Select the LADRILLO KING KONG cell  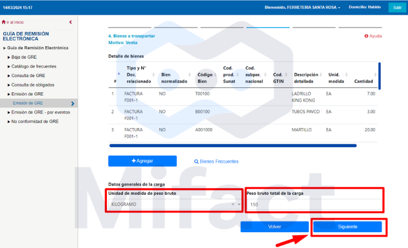[x=303, y=97]
